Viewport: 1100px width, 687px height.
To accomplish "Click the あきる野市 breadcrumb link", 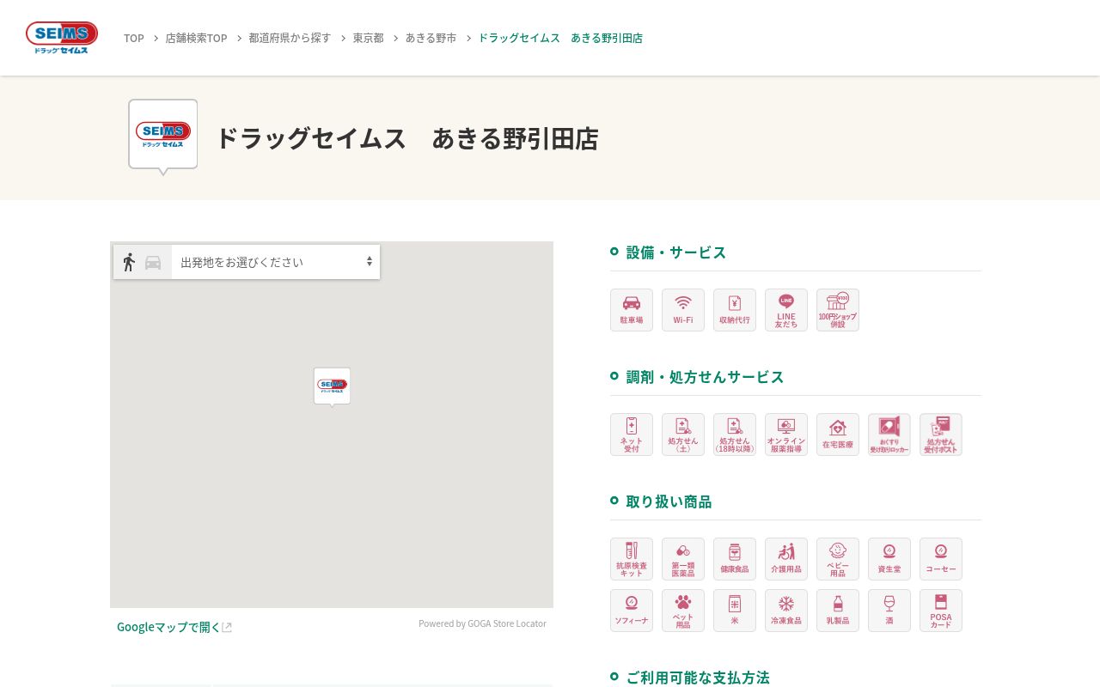I will 431,38.
